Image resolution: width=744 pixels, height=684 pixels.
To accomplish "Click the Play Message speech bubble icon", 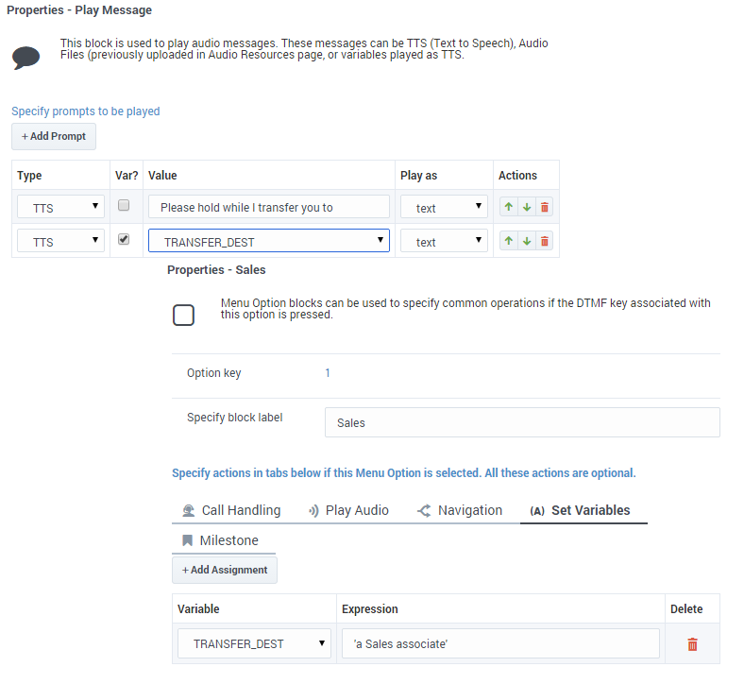I will [26, 57].
